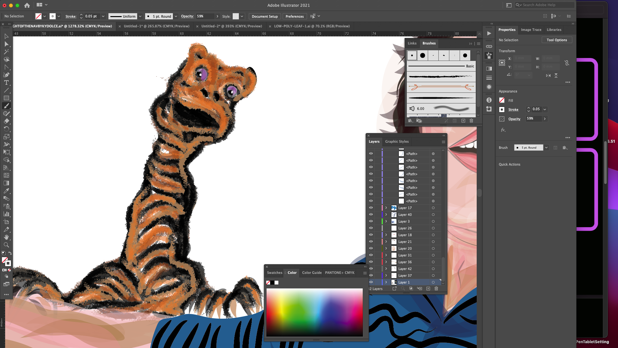618x348 pixels.
Task: Select the Hand tool
Action: point(6,237)
